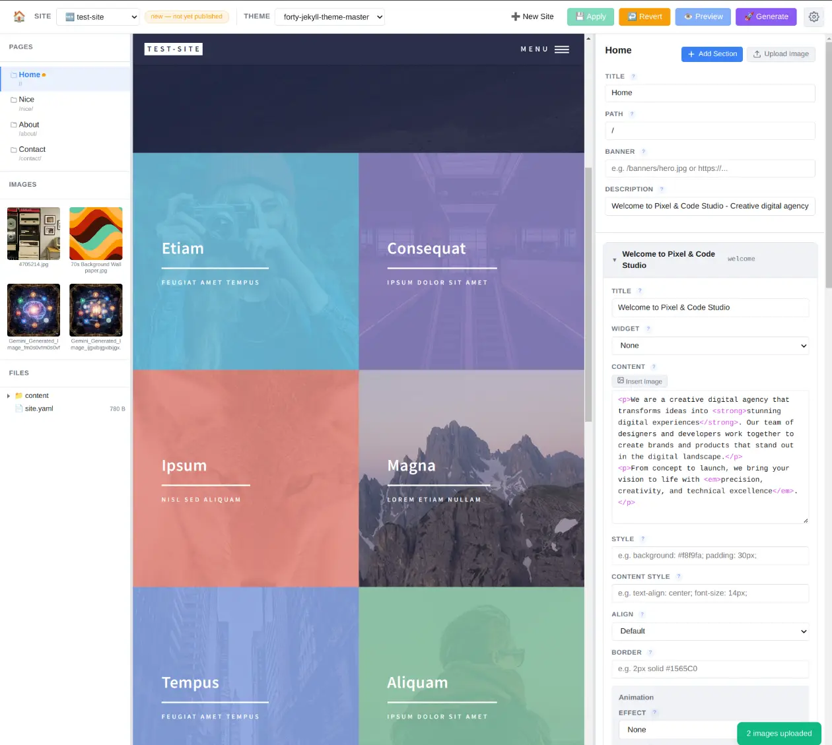This screenshot has height=745, width=832.
Task: Click the help icon next to TITLE
Action: [x=633, y=76]
